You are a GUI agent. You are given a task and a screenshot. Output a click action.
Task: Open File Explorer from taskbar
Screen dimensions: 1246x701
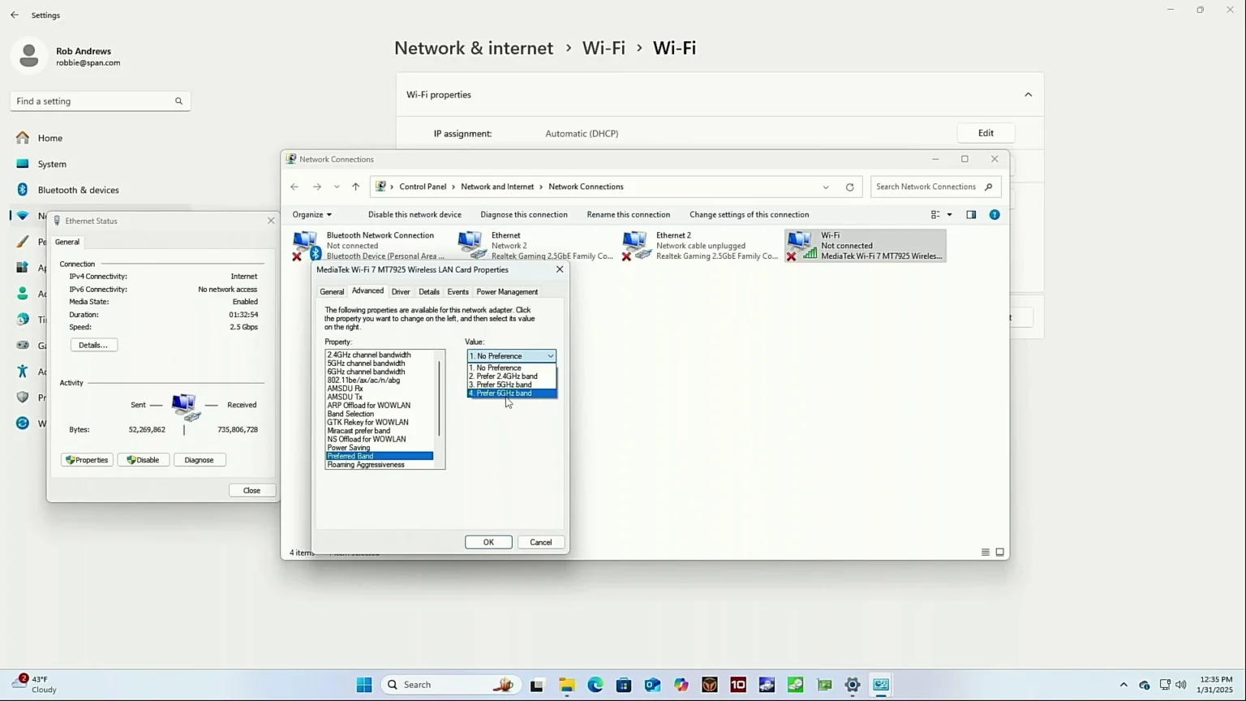pyautogui.click(x=566, y=685)
